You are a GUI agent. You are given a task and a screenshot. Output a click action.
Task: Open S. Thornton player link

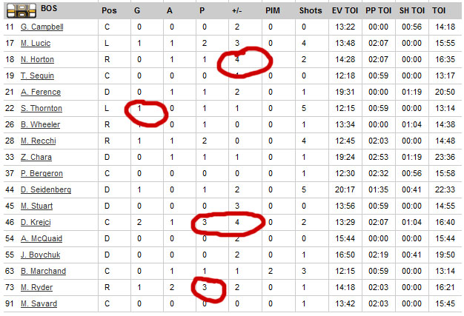[x=42, y=108]
